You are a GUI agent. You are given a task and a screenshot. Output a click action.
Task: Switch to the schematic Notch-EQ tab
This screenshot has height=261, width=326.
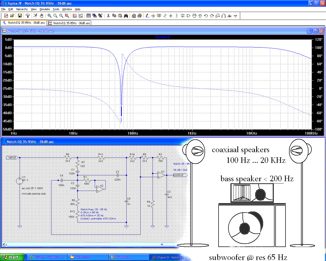tap(24, 23)
